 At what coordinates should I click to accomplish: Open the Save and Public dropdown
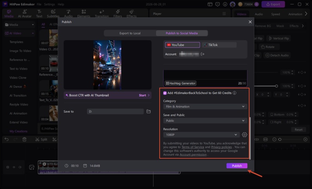point(205,121)
